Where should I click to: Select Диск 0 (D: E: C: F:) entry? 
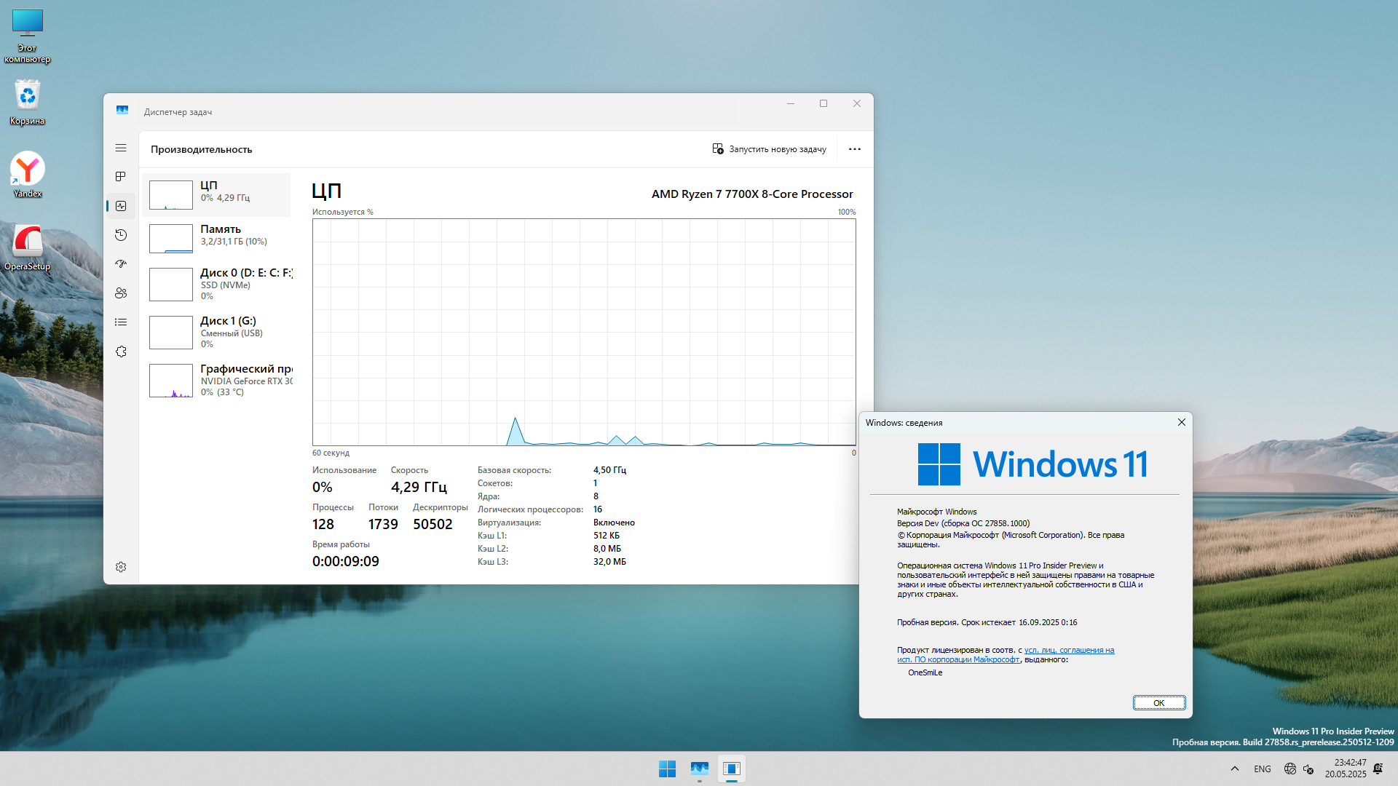[x=217, y=285]
